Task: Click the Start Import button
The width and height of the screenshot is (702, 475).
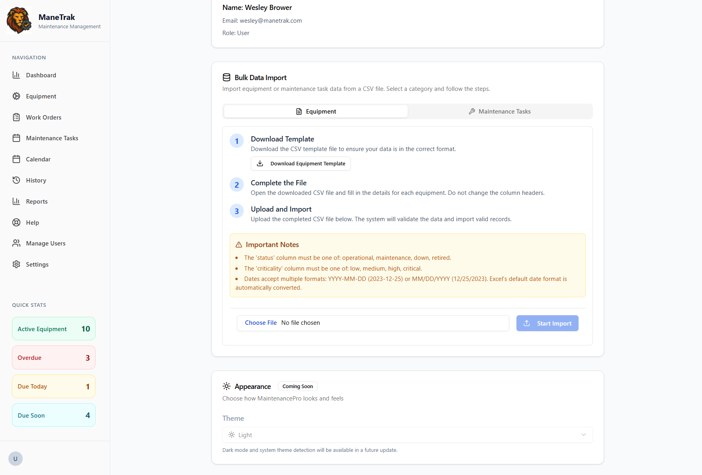Action: click(547, 323)
